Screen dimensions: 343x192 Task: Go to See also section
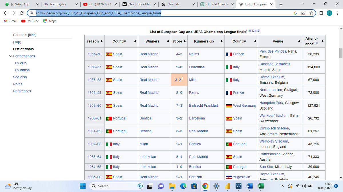tap(20, 77)
